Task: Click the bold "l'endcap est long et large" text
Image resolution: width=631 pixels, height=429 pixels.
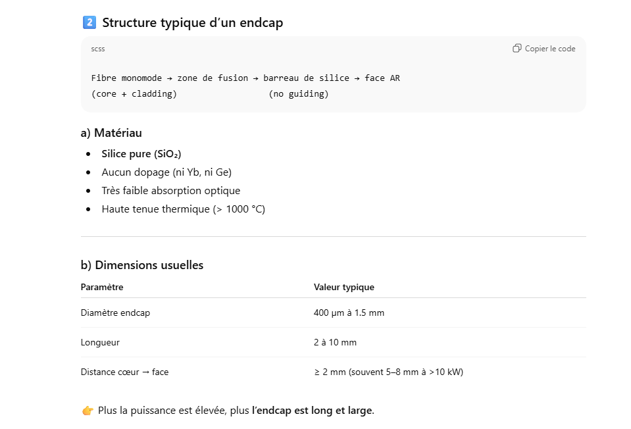Action: (313, 411)
